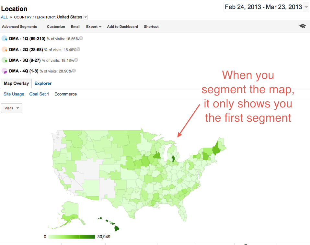This screenshot has width=310, height=245.
Task: Click the graduation cap help icon
Action: click(303, 26)
